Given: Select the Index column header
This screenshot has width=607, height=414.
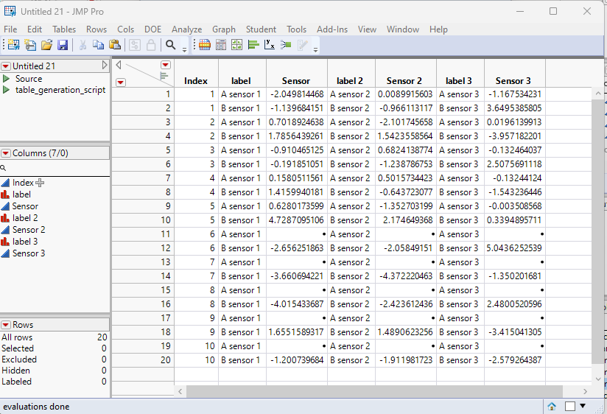Looking at the screenshot, I should click(x=196, y=73).
